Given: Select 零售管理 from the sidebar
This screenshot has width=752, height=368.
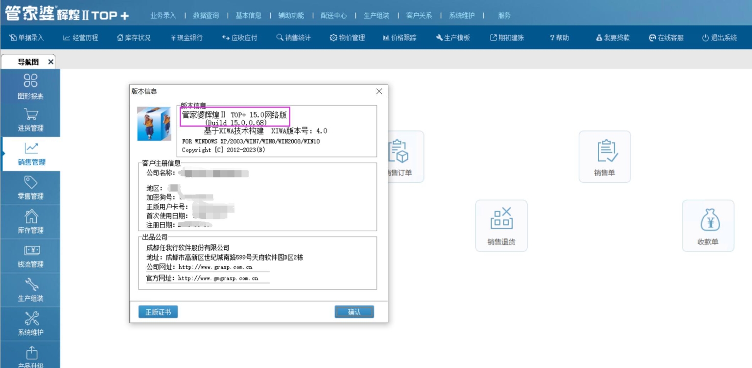Looking at the screenshot, I should 30,188.
